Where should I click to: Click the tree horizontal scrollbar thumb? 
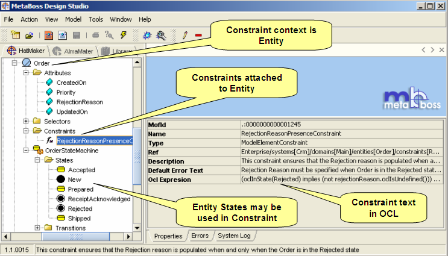(x=76, y=237)
